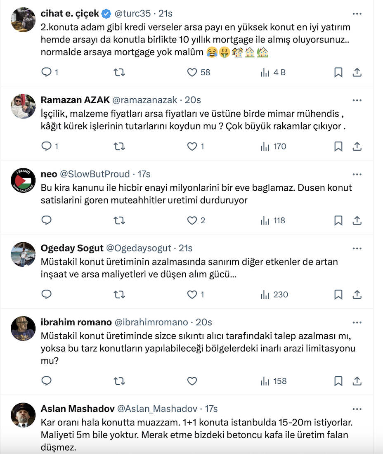
Task: Share ibrahim romano's tweet
Action: pyautogui.click(x=357, y=381)
